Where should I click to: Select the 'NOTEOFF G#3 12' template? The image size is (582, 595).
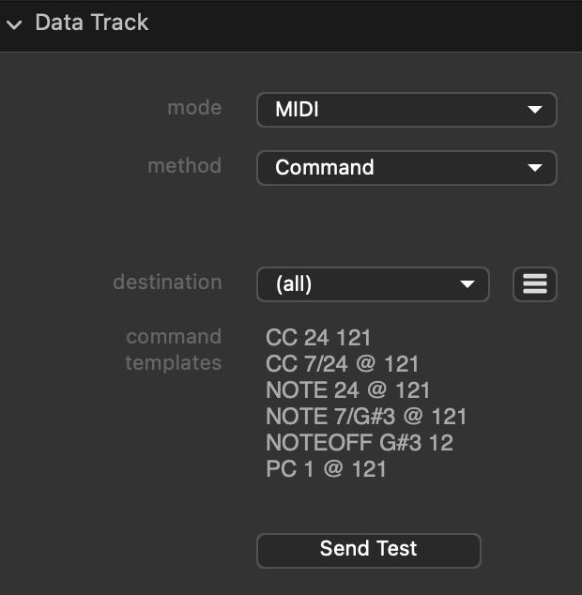pyautogui.click(x=359, y=442)
